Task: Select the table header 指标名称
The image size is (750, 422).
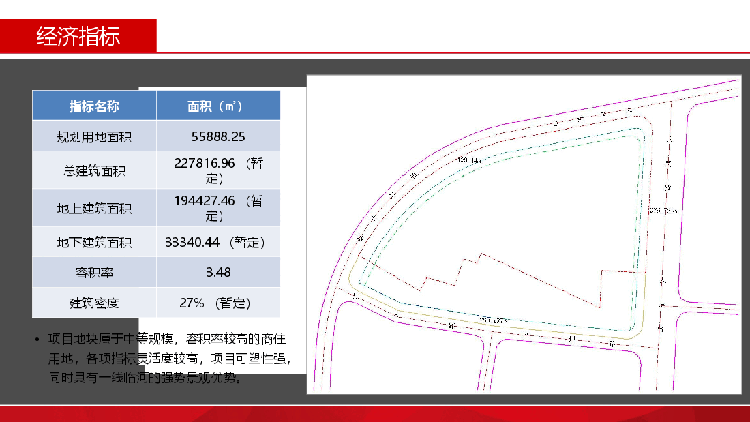Action: 94,106
